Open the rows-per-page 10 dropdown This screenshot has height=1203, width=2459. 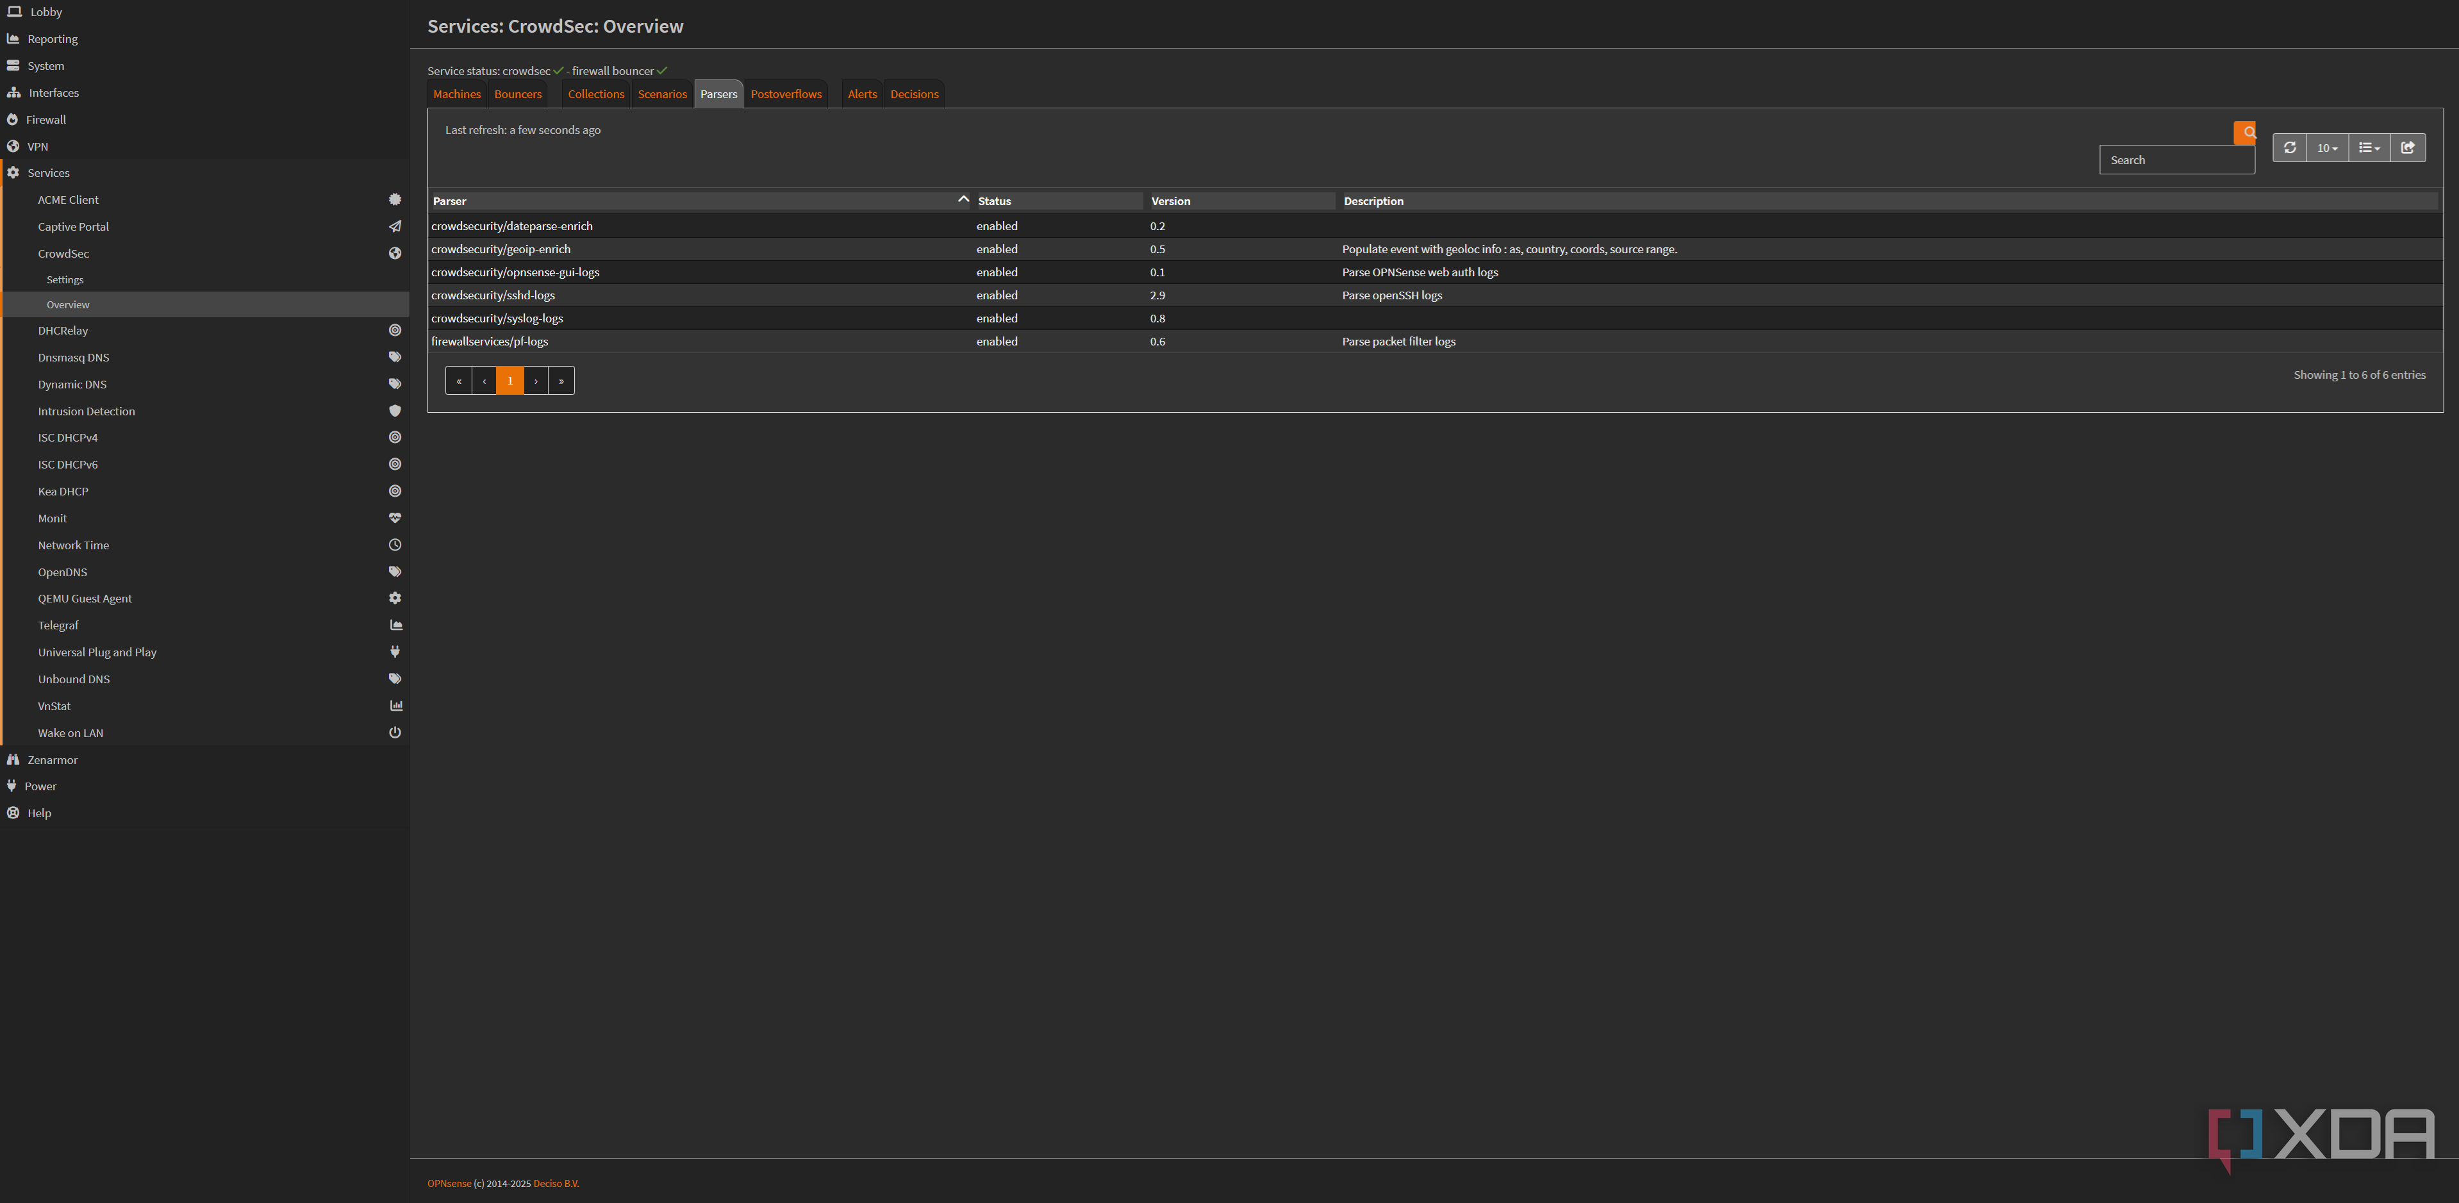coord(2327,148)
